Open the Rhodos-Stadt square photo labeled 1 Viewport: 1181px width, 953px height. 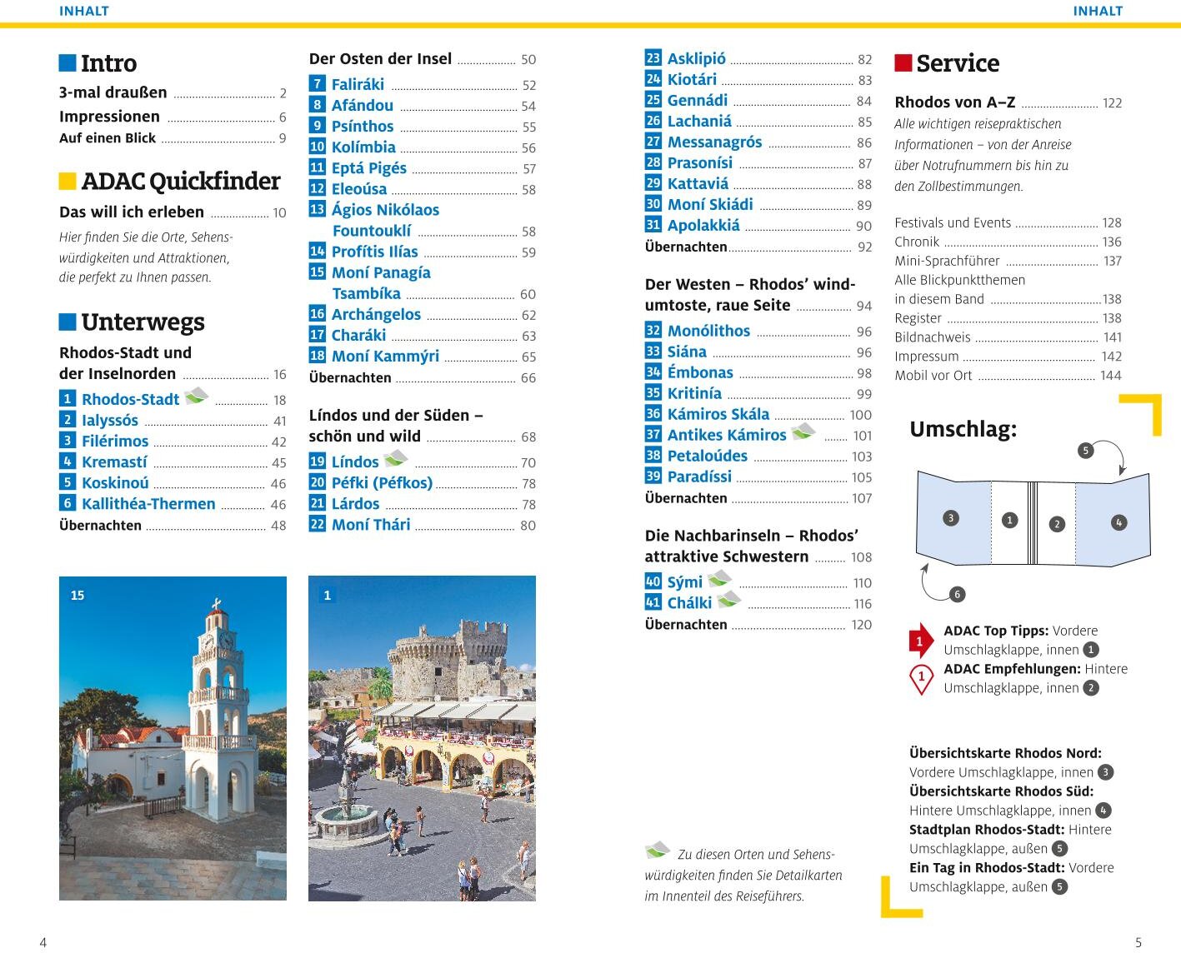tap(422, 738)
